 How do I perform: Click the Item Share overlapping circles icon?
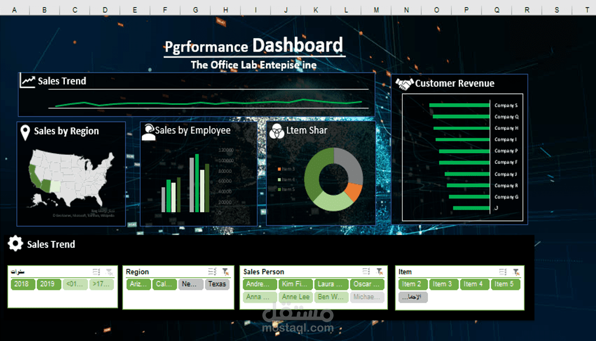tap(277, 131)
